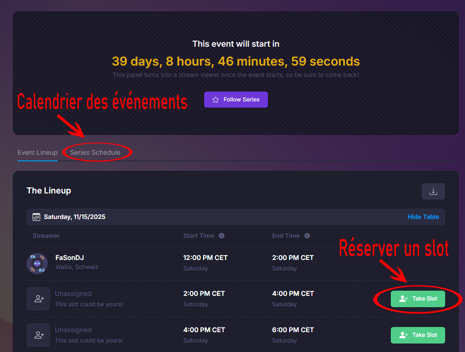Click add-person icon in the 2:00 PM unassigned row
The image size is (465, 352).
tap(38, 299)
